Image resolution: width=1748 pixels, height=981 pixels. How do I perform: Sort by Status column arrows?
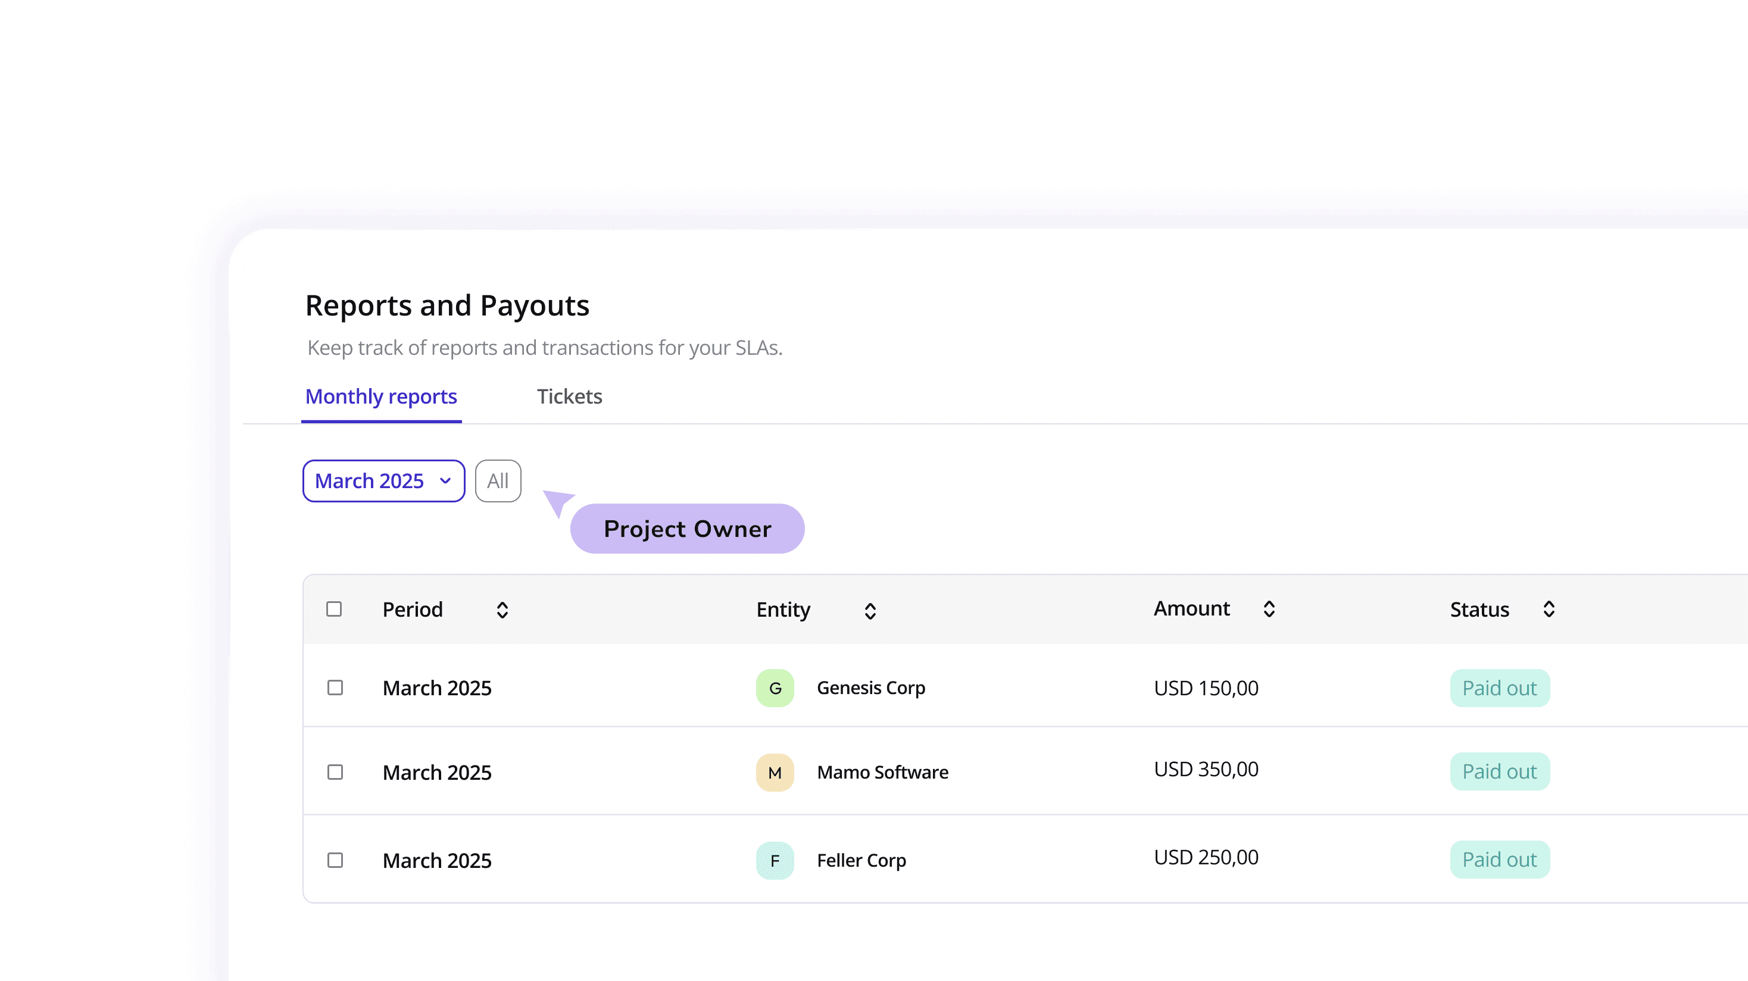[x=1549, y=608]
